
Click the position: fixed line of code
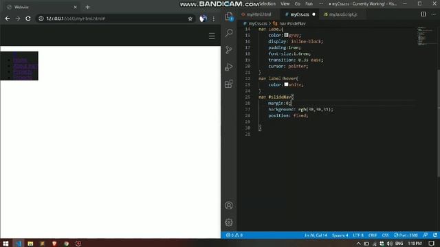tap(288, 115)
